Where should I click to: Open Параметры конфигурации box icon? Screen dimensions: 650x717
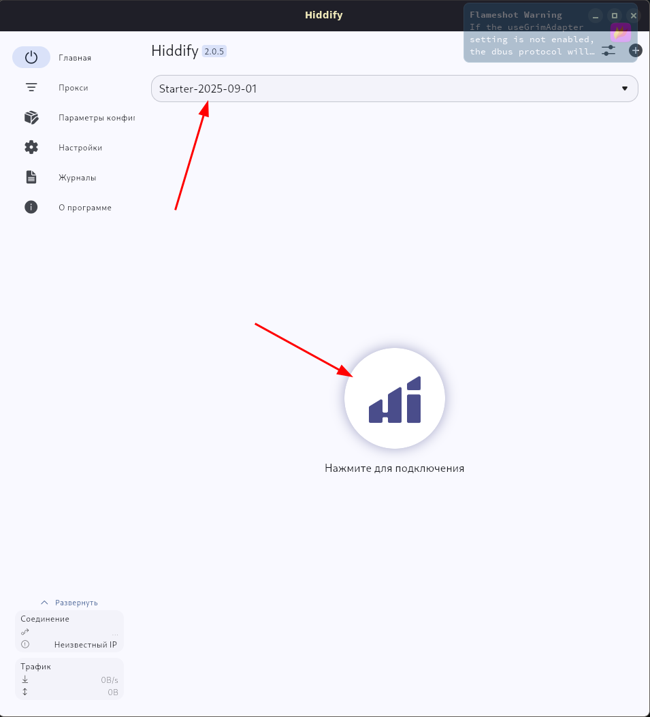click(x=31, y=117)
